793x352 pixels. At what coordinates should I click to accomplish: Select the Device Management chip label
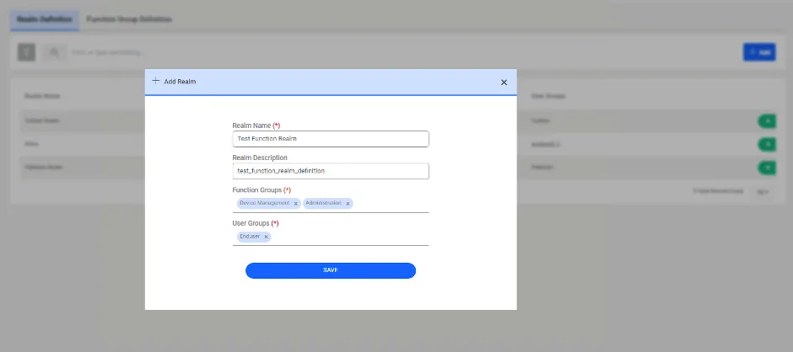(265, 203)
